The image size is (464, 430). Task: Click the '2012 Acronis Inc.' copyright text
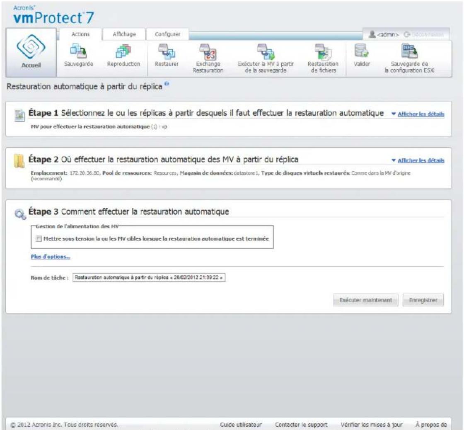pyautogui.click(x=64, y=425)
